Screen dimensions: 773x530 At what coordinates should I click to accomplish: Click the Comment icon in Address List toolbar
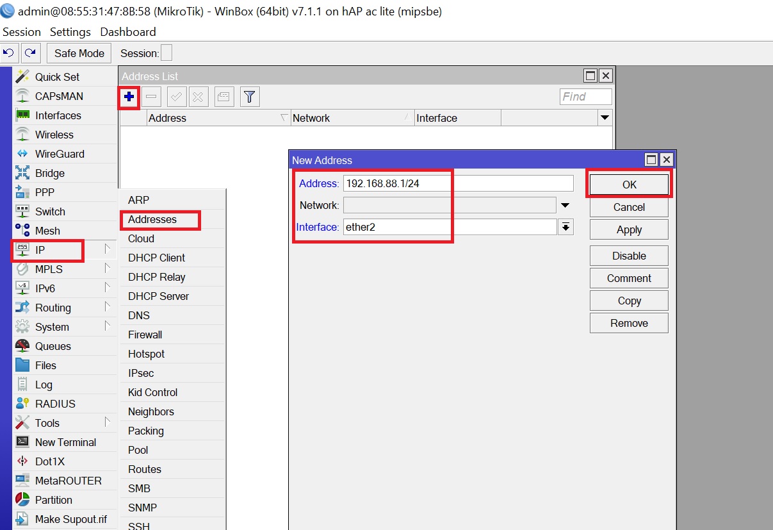[x=224, y=97]
